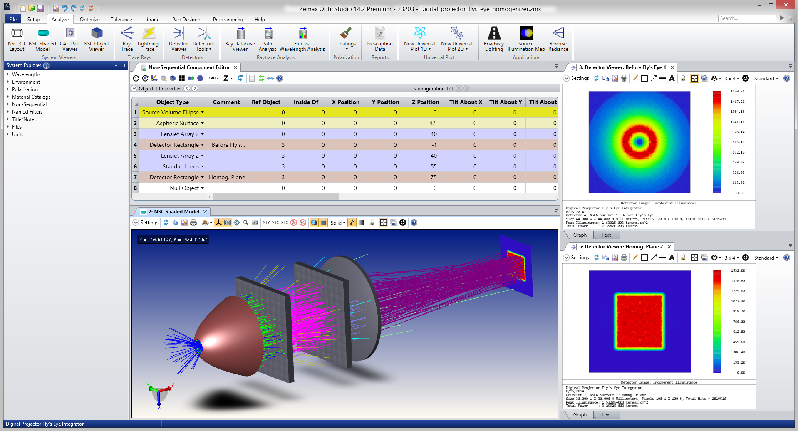
Task: Open Reverse Radiance analysis
Action: point(558,40)
